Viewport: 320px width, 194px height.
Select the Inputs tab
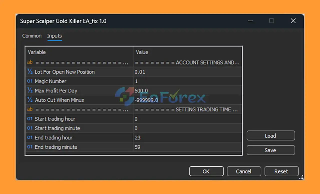coord(54,36)
